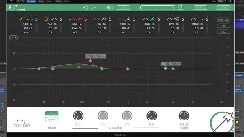This screenshot has width=244, height=137.
Task: Solo the 266 Hz band
Action: (x=85, y=19)
